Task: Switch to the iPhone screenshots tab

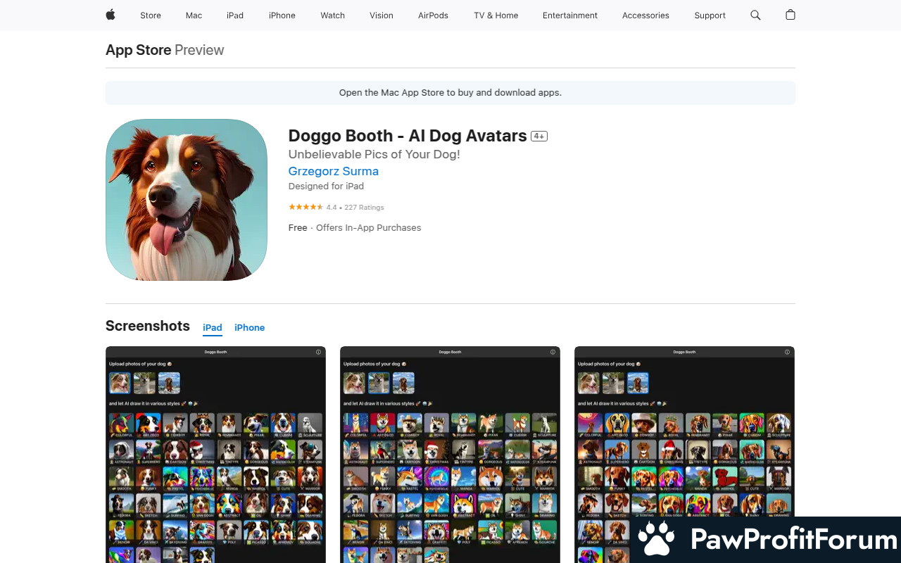Action: (249, 328)
